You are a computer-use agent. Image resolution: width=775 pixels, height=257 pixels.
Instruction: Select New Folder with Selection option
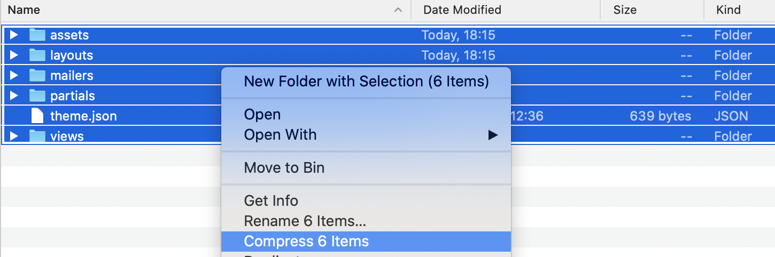pos(366,82)
